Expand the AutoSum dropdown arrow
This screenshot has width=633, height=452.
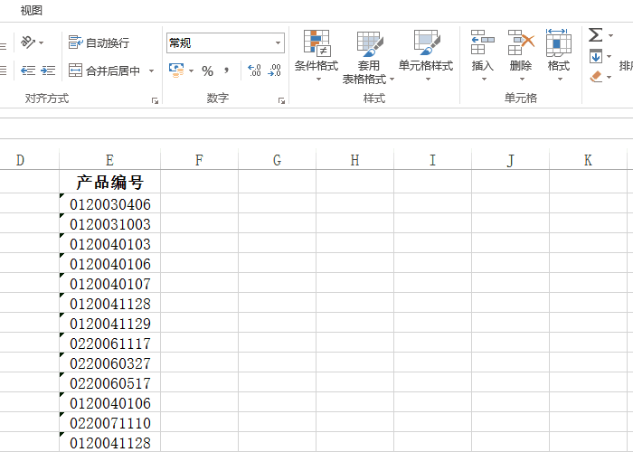610,36
